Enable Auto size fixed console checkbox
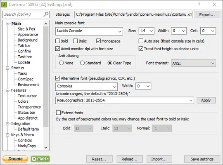 [141, 41]
